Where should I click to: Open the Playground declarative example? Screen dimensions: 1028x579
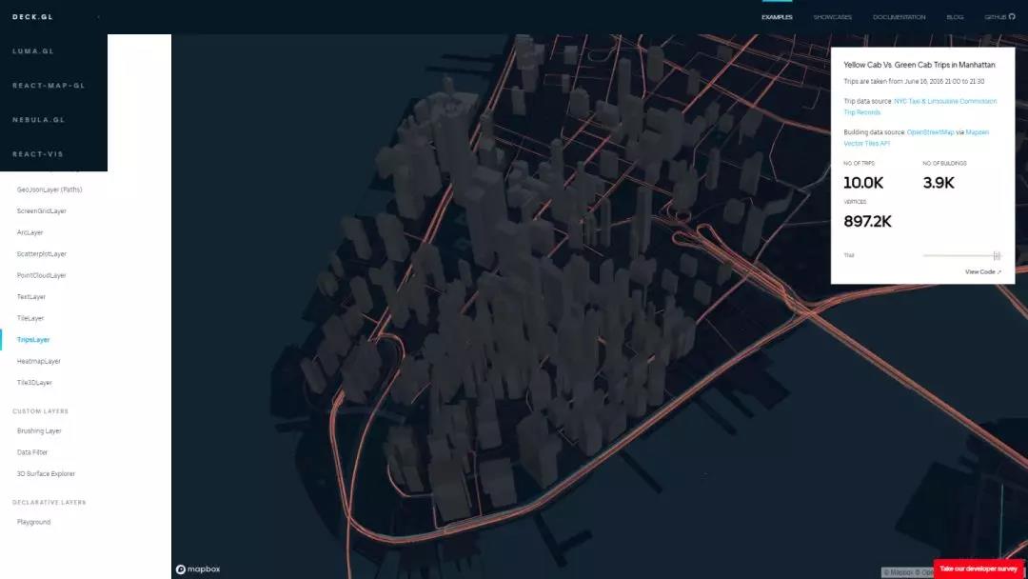point(33,523)
